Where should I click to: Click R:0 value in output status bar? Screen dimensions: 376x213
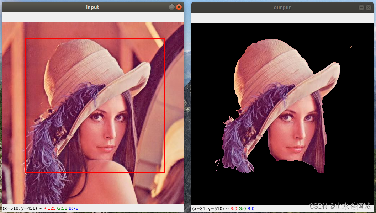[x=234, y=209]
